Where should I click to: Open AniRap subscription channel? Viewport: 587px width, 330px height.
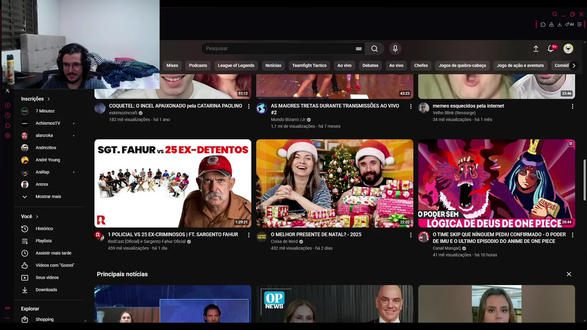click(x=48, y=172)
